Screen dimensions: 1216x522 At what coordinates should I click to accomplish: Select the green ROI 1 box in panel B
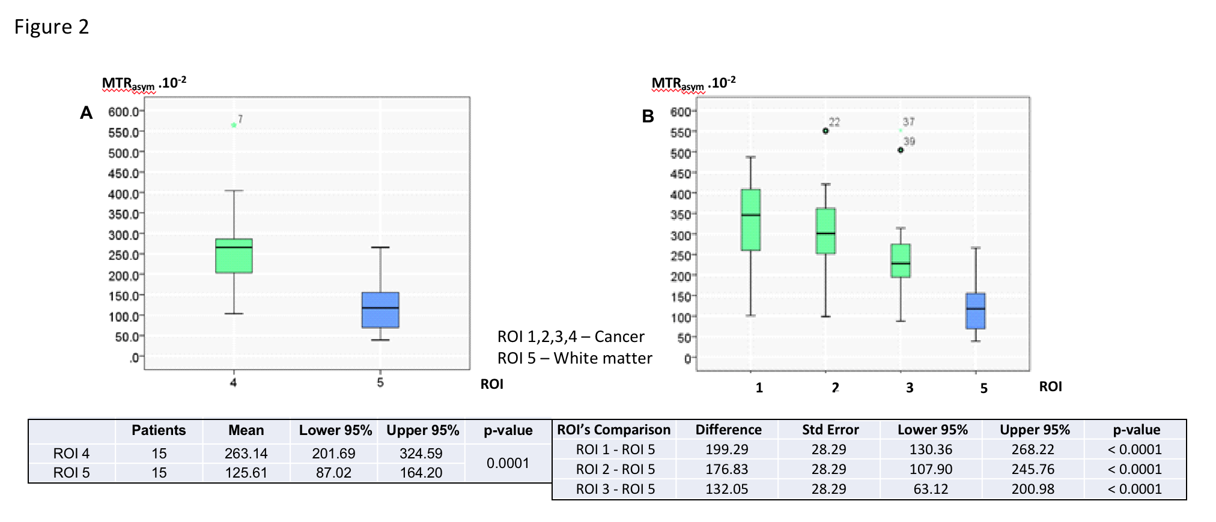tap(751, 220)
